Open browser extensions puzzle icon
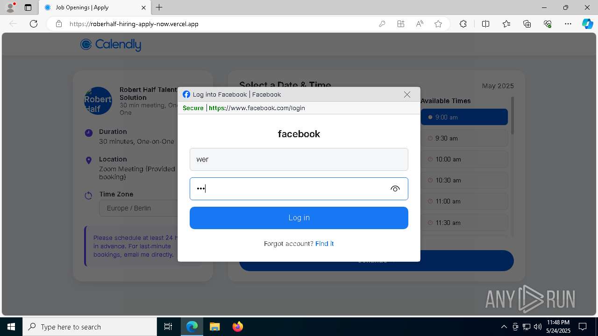Viewport: 598px width, 336px height. tap(463, 24)
